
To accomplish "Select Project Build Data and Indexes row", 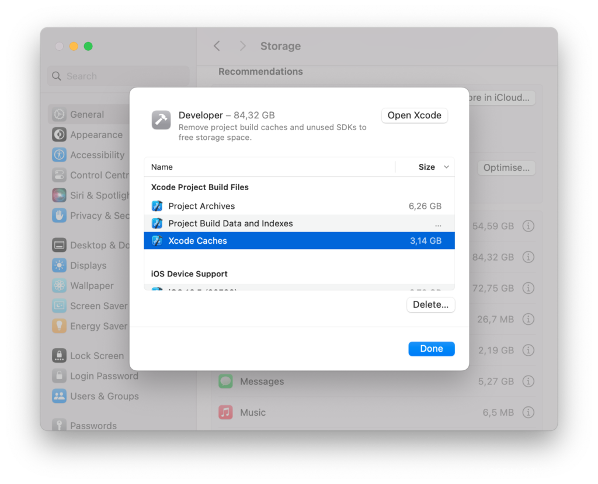I will [299, 223].
